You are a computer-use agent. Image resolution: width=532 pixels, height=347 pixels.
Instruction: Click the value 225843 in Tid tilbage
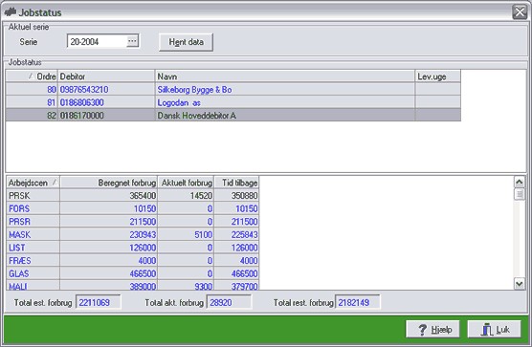[x=244, y=234]
